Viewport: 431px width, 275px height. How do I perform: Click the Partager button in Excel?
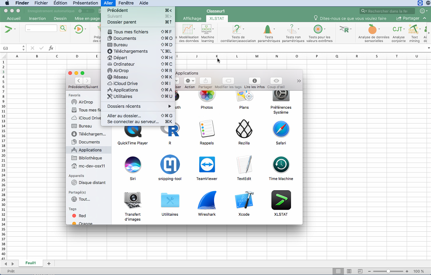pyautogui.click(x=408, y=19)
